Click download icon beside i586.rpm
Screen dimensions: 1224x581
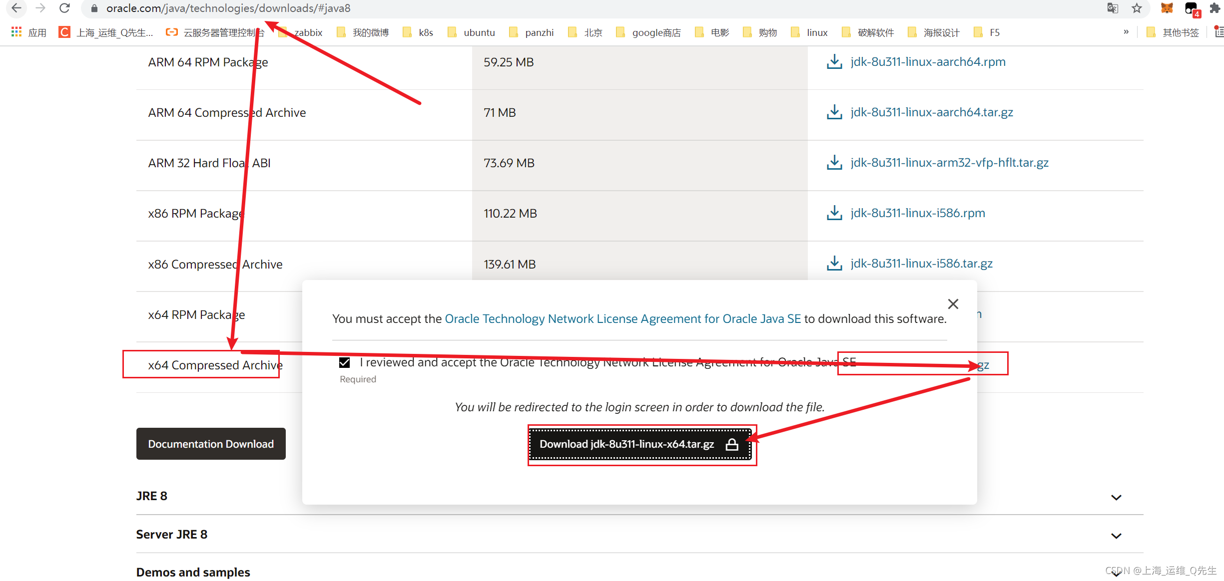pos(834,213)
